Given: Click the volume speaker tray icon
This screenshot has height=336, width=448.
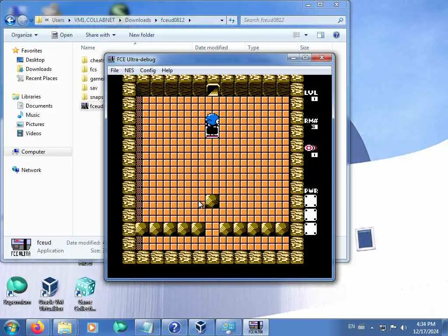Looking at the screenshot, I should 403,327.
